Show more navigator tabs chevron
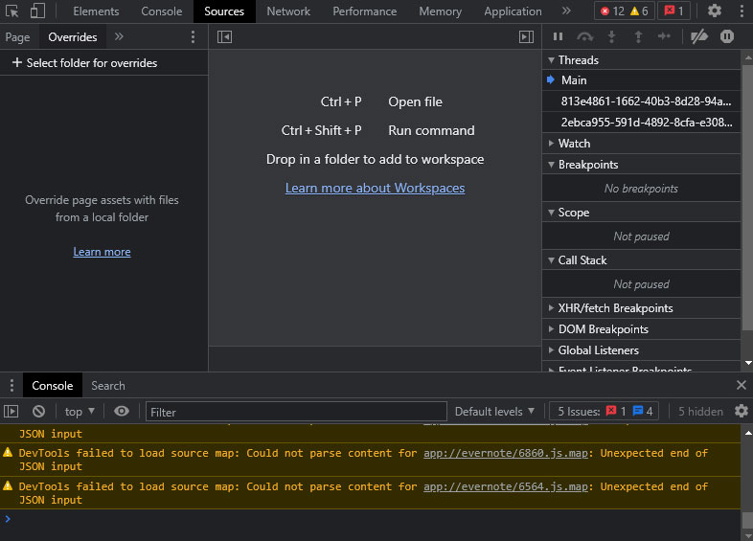This screenshot has height=541, width=753. click(119, 36)
